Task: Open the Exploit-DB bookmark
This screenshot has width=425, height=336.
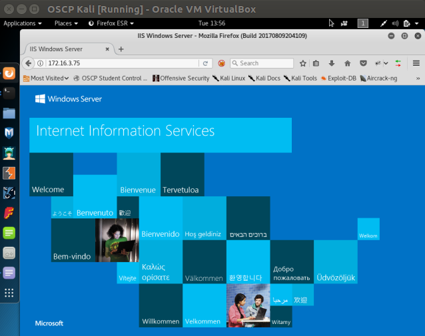Action: click(340, 78)
